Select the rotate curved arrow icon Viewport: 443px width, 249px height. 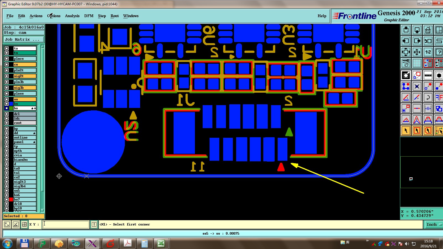[428, 97]
